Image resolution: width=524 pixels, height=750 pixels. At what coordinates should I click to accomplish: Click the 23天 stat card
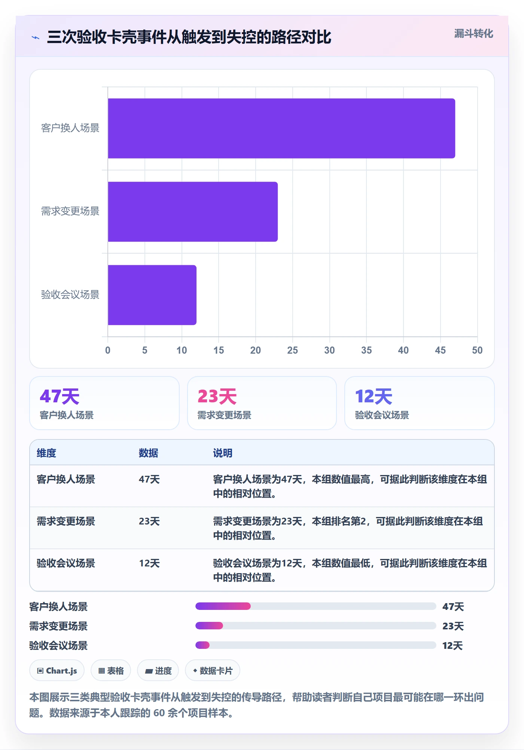pyautogui.click(x=262, y=403)
